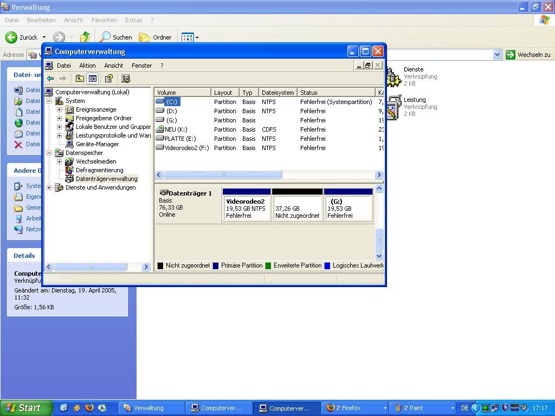Open Leistung shortcut icon in Verwaltung window
Screen dimensions: 555x416
pos(394,108)
